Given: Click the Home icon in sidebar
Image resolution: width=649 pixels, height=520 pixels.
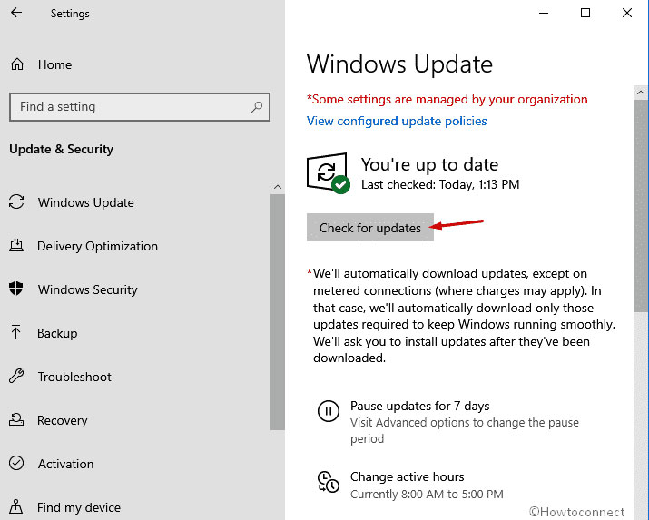Looking at the screenshot, I should pos(17,64).
